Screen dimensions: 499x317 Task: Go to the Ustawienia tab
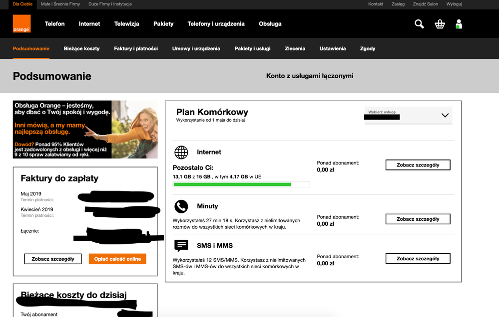[333, 49]
